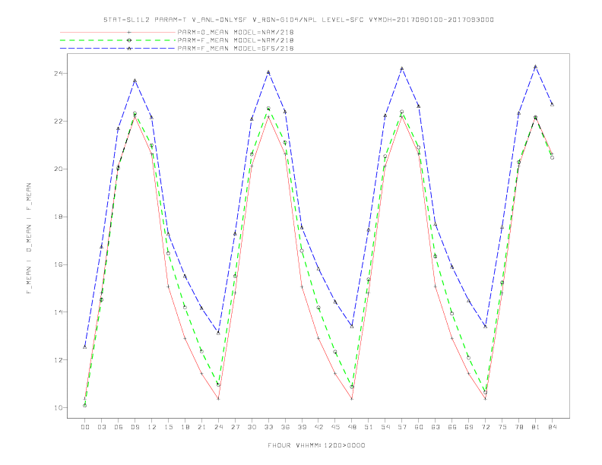Click x-axis forecast hour label 36
The height and width of the screenshot is (465, 602).
(285, 427)
